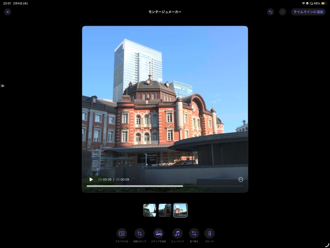Tap the video preview of the station
This screenshot has width=330, height=248.
165,103
